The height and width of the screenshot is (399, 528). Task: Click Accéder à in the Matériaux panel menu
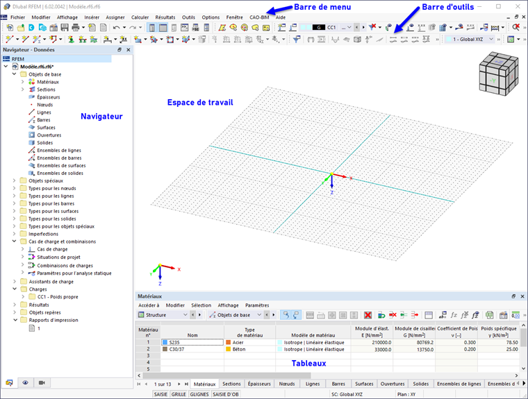click(149, 305)
